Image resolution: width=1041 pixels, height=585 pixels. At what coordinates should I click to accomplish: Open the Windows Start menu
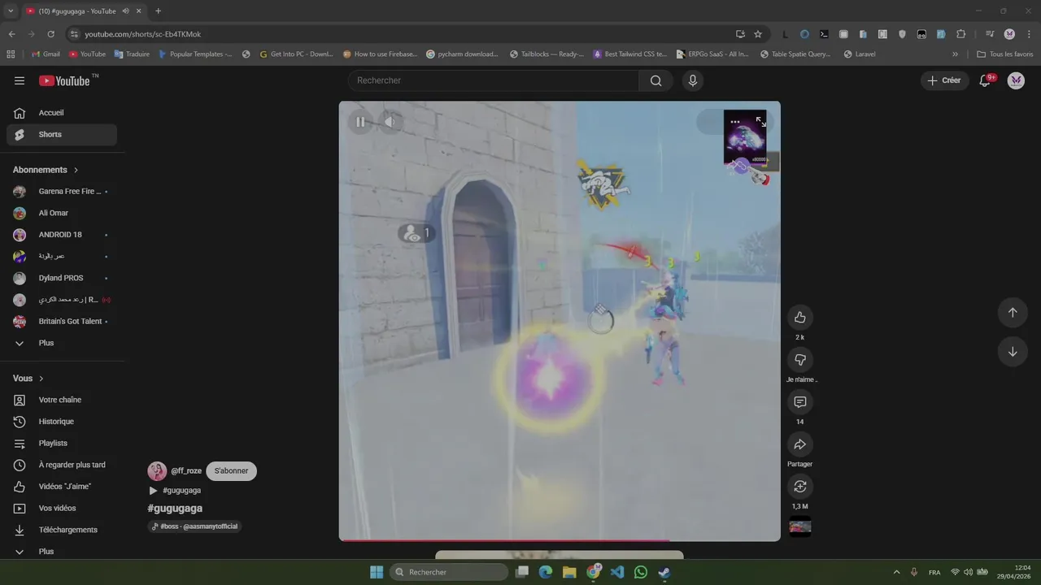[x=377, y=572]
